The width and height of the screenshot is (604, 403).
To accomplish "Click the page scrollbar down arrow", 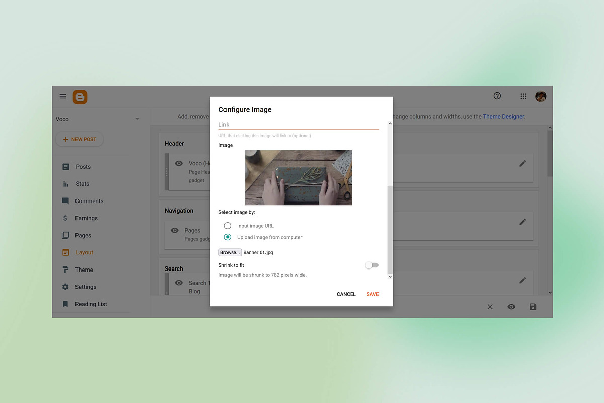I will 550,292.
